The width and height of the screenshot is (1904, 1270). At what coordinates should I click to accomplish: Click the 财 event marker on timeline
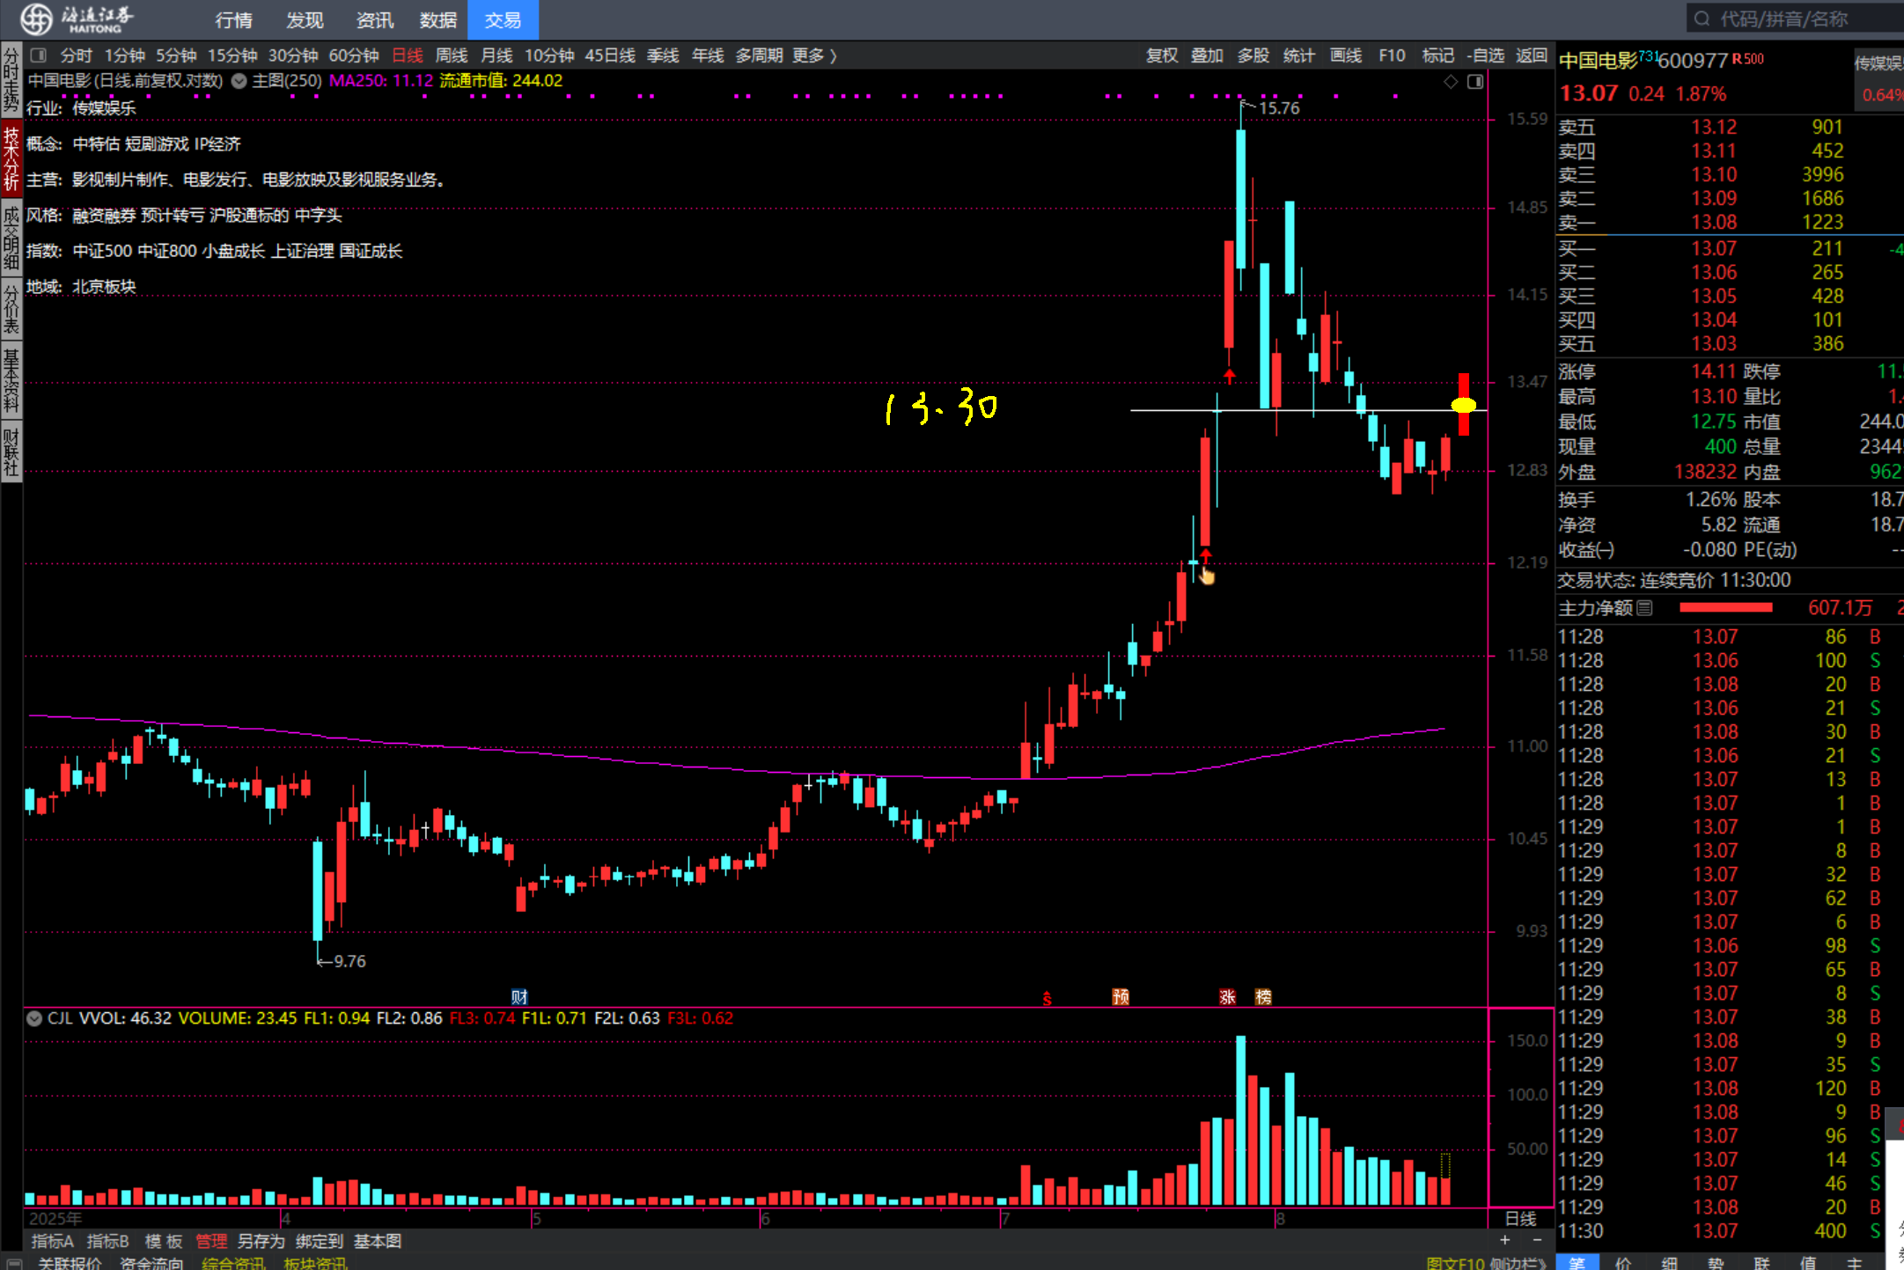(519, 997)
